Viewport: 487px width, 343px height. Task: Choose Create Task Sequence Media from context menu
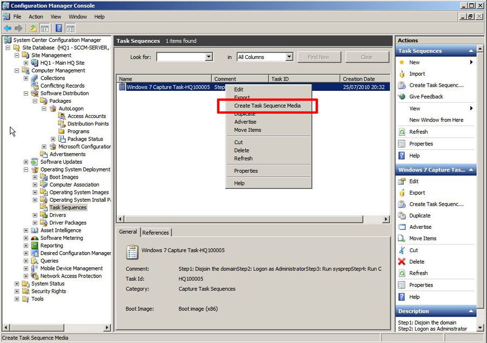(x=267, y=105)
